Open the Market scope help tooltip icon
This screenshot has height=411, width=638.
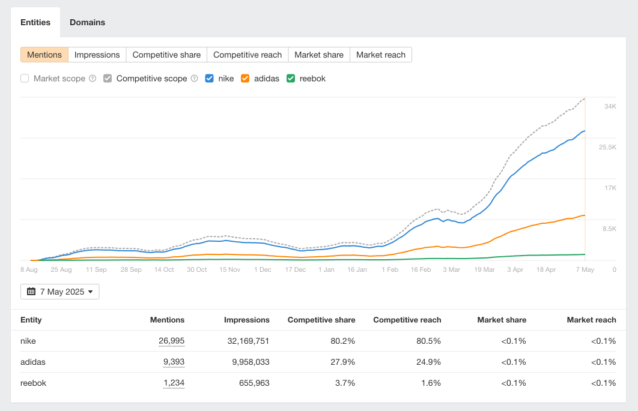click(x=93, y=79)
